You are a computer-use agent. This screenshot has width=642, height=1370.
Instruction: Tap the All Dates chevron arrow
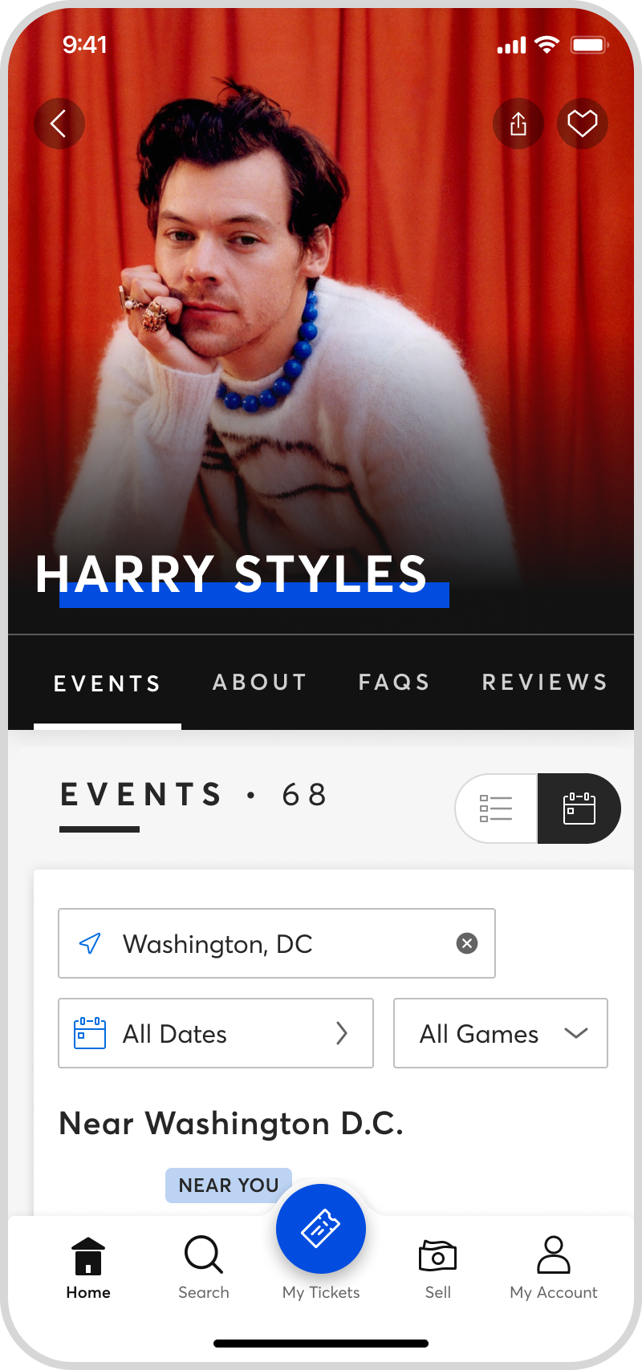(342, 1033)
